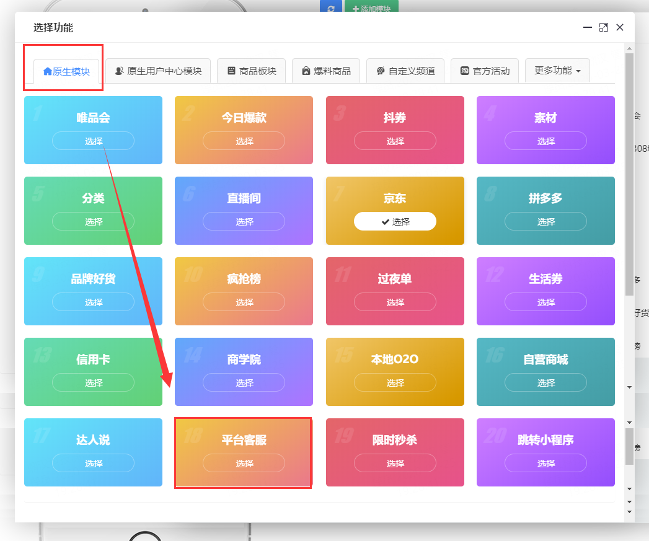Click the bottom scrollbar down arrow in dialog
Image resolution: width=649 pixels, height=541 pixels.
click(629, 512)
